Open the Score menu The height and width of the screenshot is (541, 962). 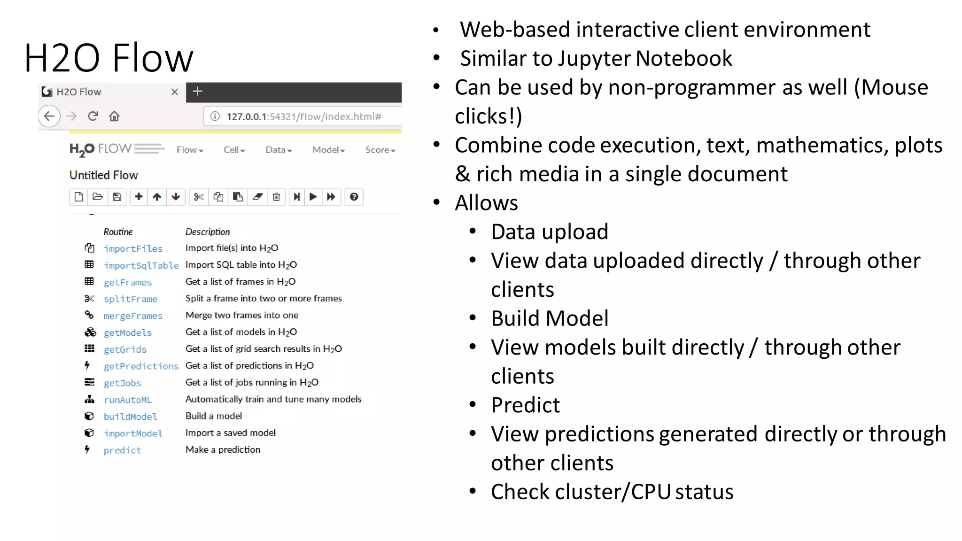pos(380,150)
